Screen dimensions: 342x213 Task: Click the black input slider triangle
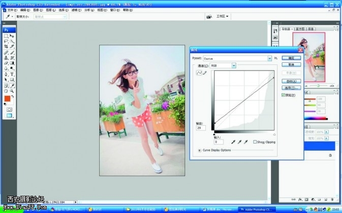[x=214, y=134]
